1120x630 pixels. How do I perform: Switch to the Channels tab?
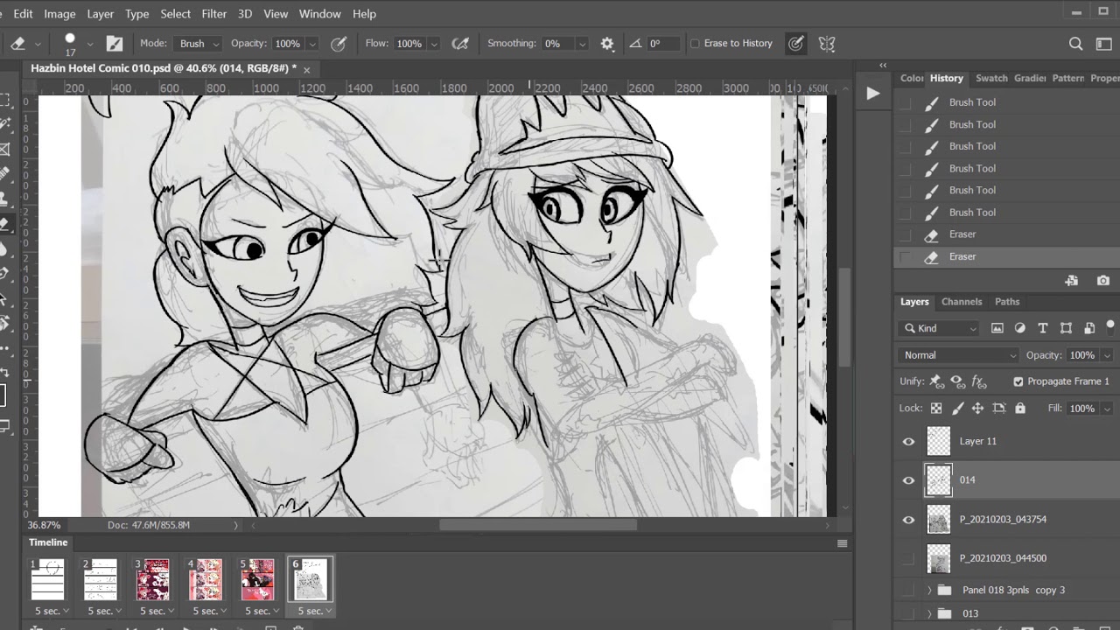click(961, 302)
